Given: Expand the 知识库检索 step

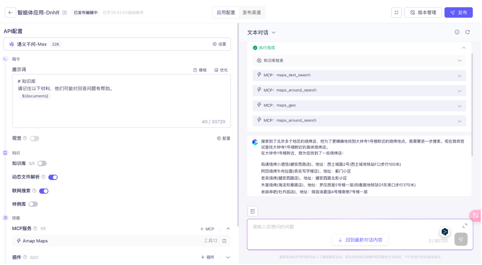Looking at the screenshot, I should [x=459, y=60].
